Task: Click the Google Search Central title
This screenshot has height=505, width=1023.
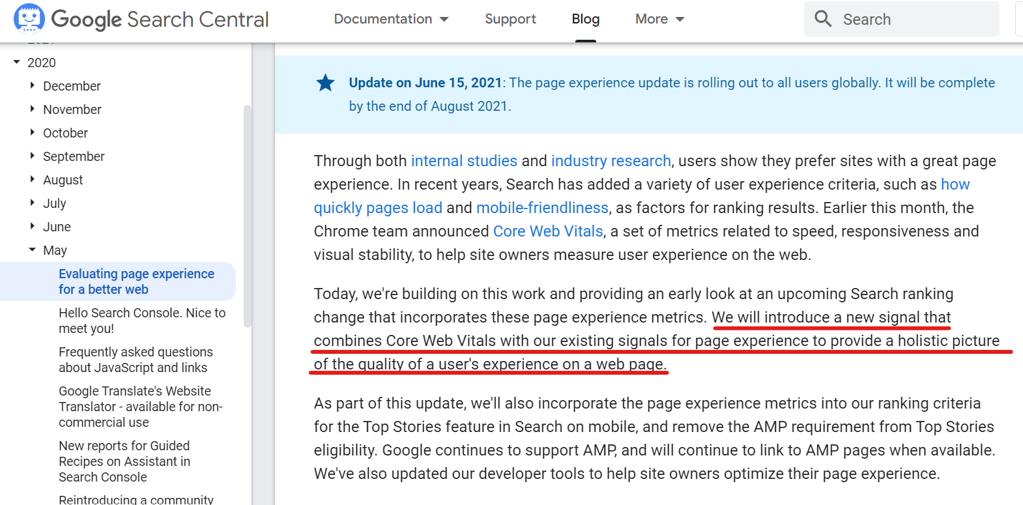Action: click(x=160, y=20)
